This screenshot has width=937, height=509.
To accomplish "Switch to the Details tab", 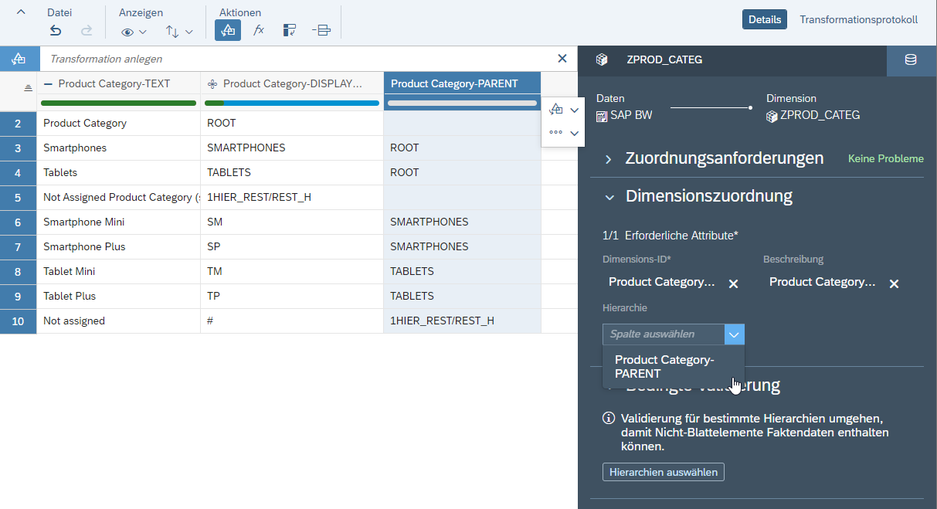I will tap(765, 19).
